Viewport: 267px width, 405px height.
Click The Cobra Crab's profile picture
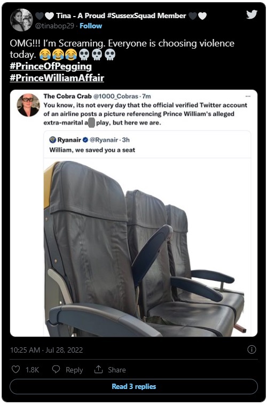click(x=28, y=105)
